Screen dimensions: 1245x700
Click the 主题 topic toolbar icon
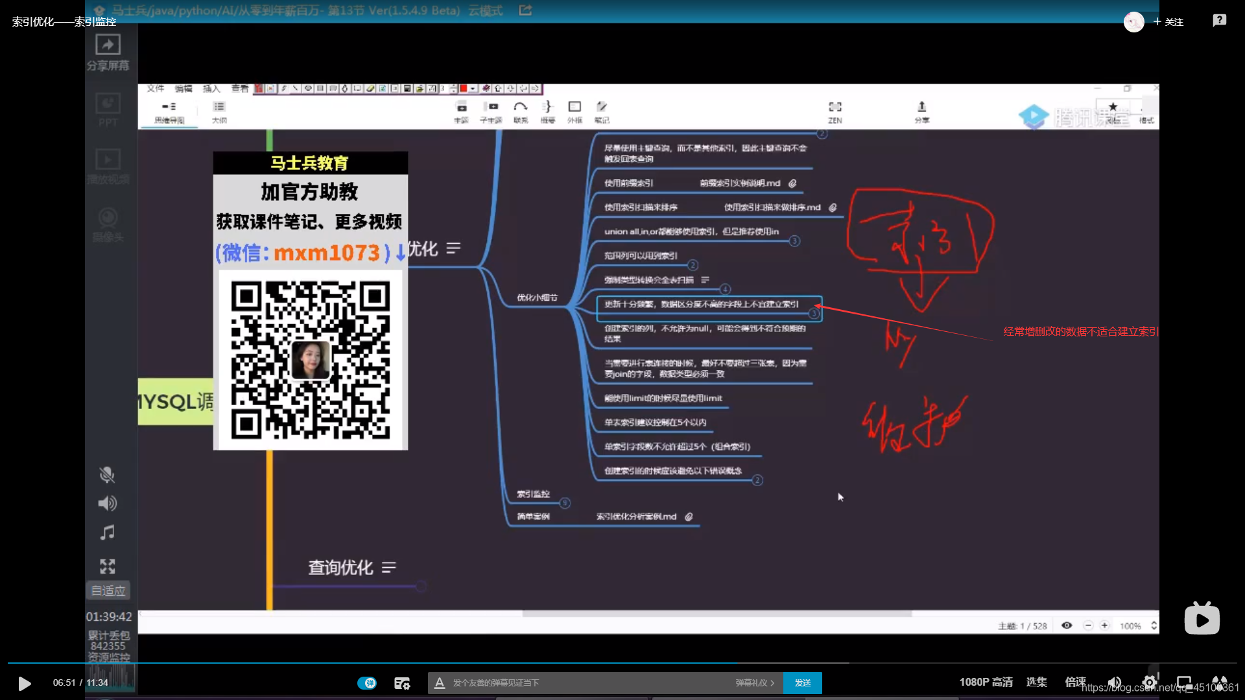(x=461, y=112)
